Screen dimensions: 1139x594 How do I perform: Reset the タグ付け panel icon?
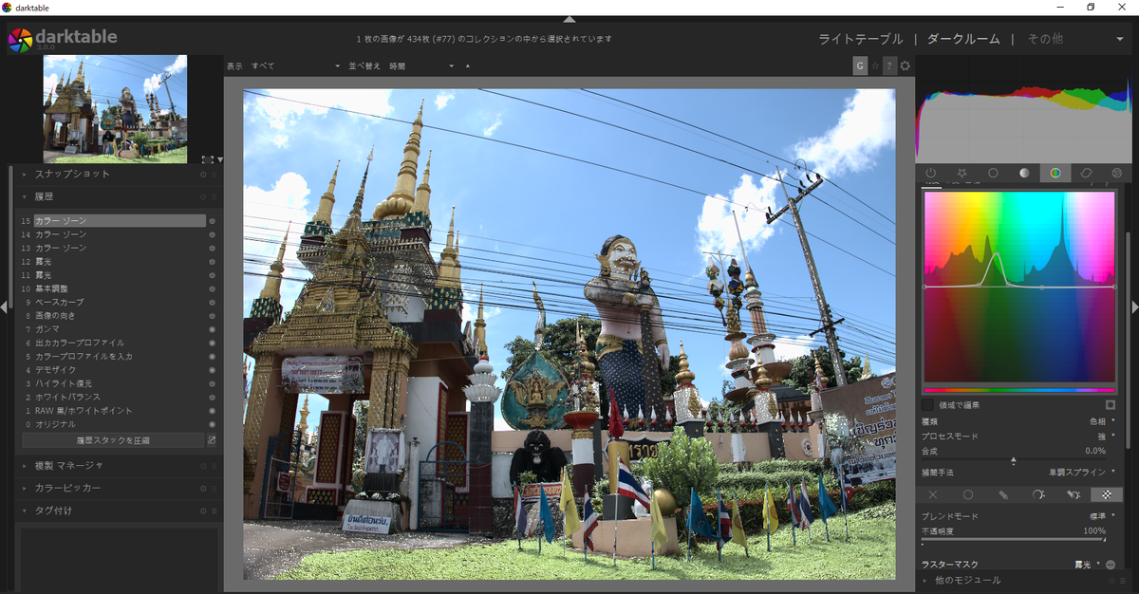[203, 510]
